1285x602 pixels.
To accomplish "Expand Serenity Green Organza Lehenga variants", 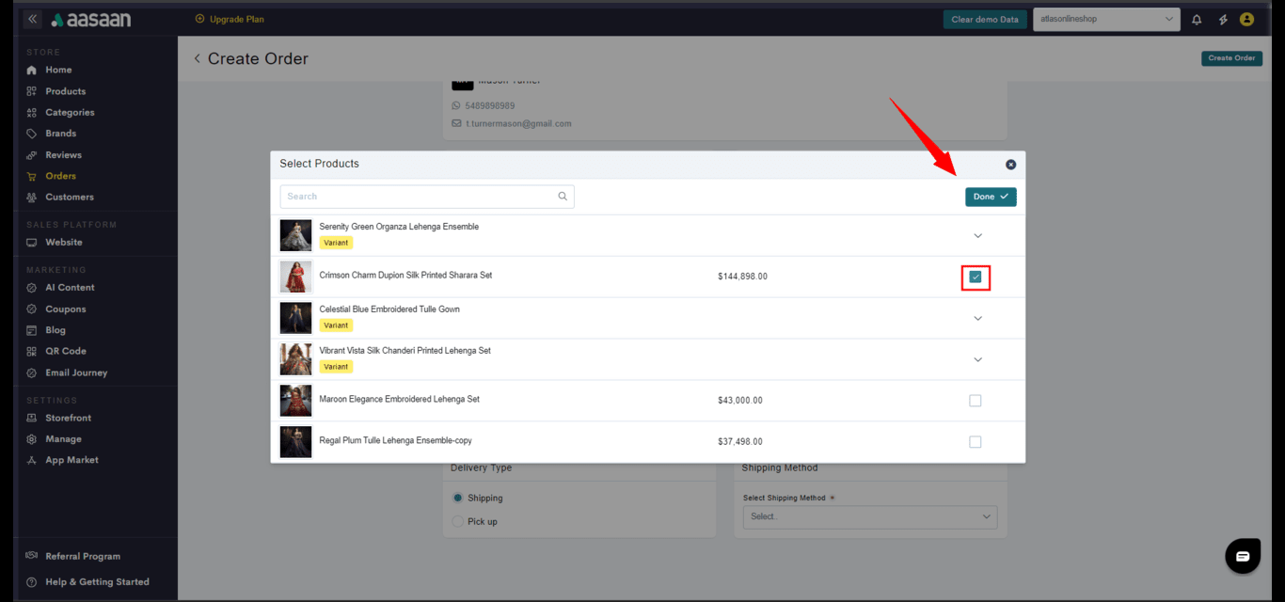I will (977, 236).
